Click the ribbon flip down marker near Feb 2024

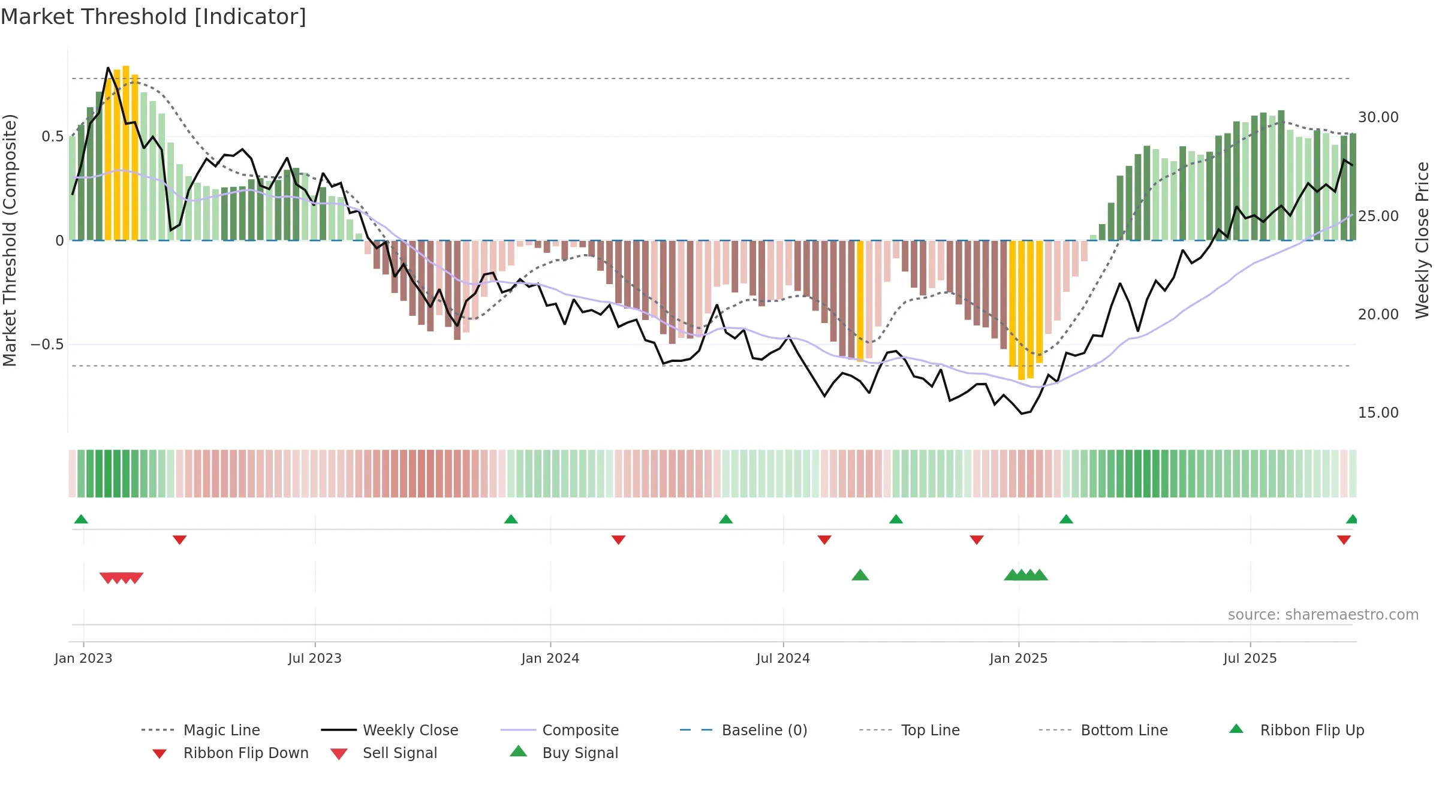coord(619,540)
